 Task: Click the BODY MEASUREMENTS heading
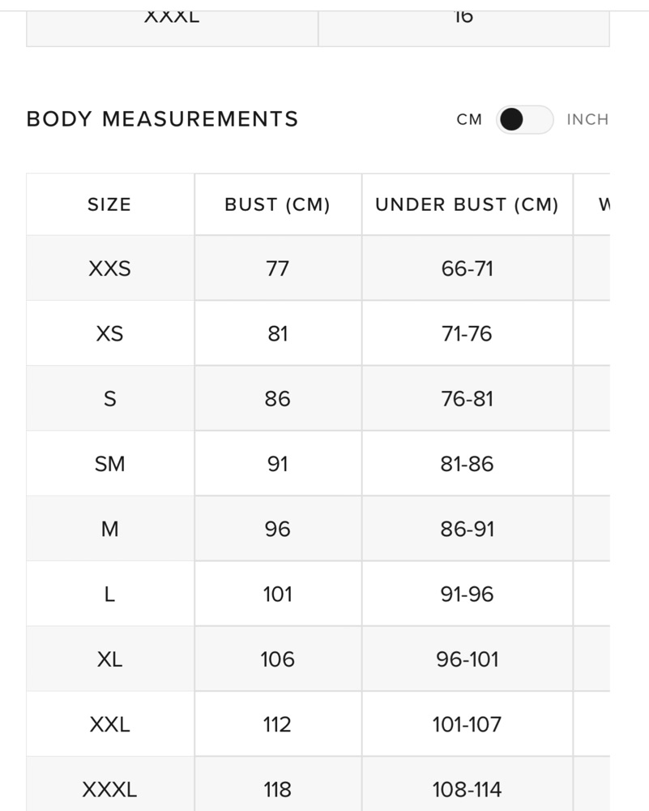(162, 119)
